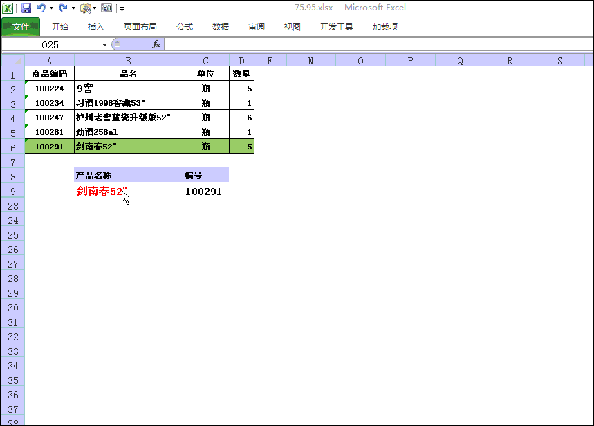Expand the tools icon dropdown arrow
The height and width of the screenshot is (426, 594).
[x=94, y=8]
